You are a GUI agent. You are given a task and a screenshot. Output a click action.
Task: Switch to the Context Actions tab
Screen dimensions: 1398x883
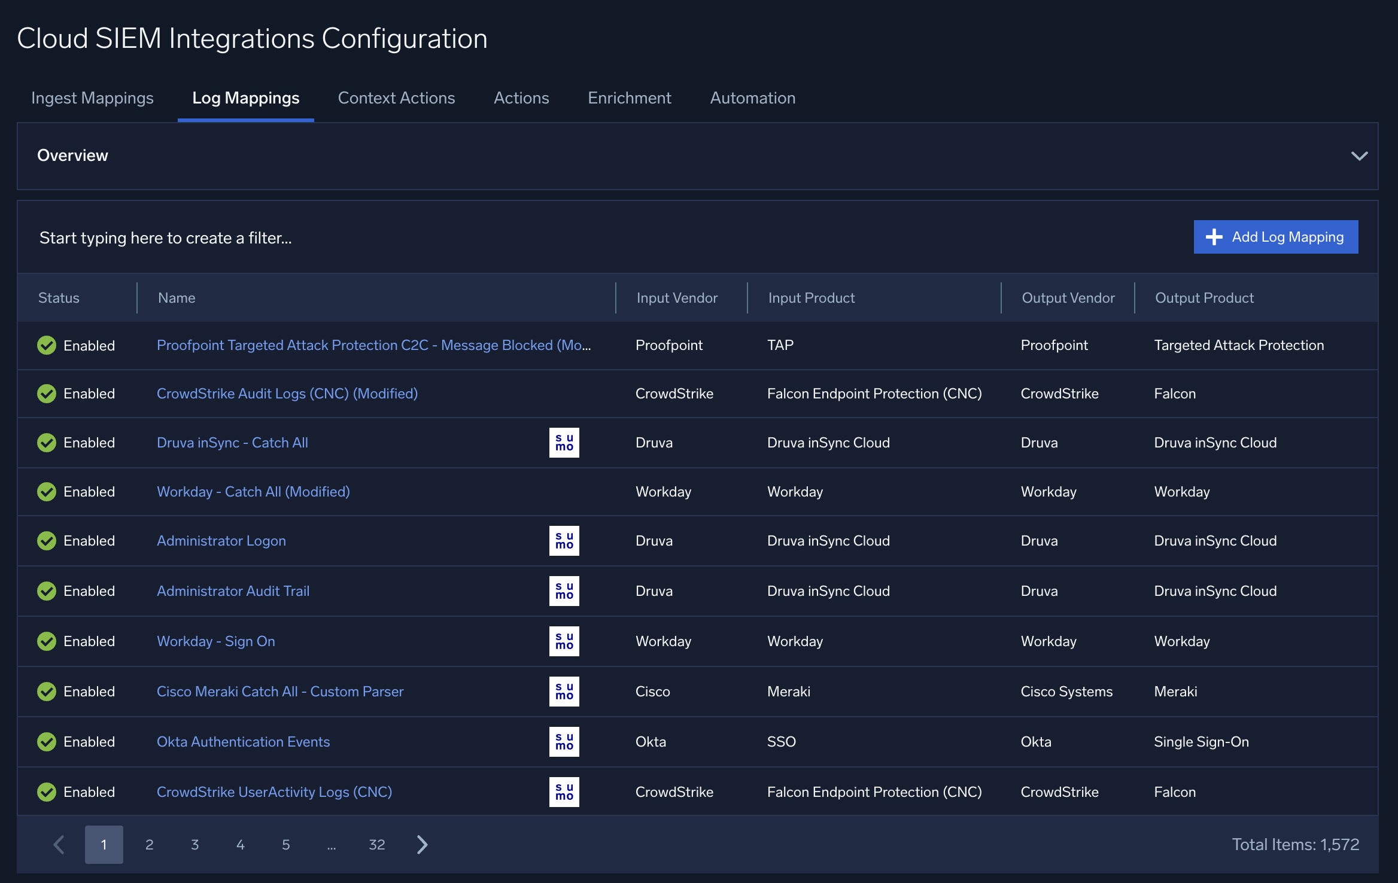pyautogui.click(x=396, y=98)
